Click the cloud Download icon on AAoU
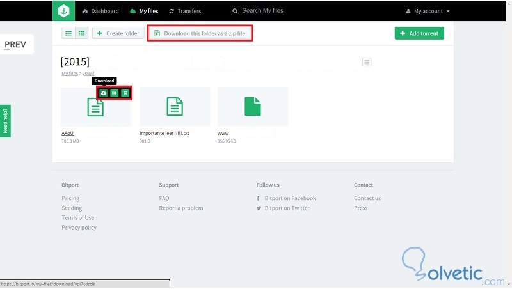Screen dimensions: 512x289 104,93
